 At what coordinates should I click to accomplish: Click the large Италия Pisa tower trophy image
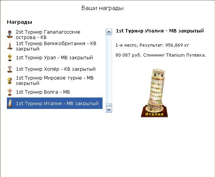(x=154, y=93)
